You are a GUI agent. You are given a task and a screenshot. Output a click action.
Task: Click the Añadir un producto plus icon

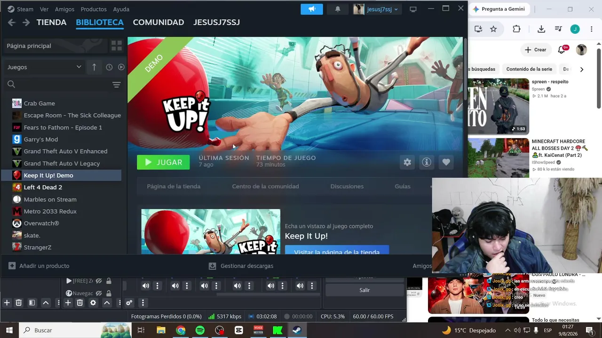pyautogui.click(x=12, y=266)
